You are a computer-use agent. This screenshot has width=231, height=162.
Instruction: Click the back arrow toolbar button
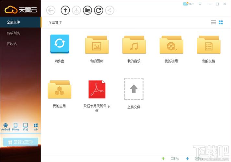point(51,10)
